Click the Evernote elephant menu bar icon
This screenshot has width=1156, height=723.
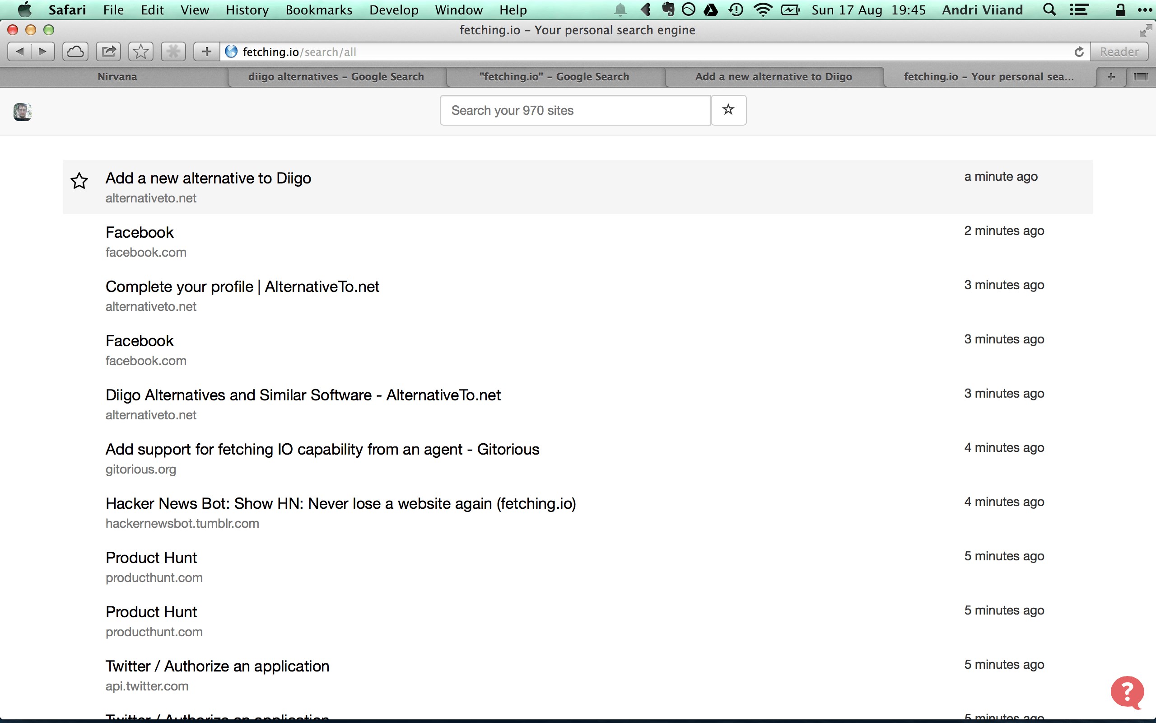coord(668,9)
